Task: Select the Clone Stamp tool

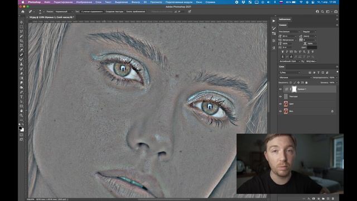Action: tap(21, 64)
